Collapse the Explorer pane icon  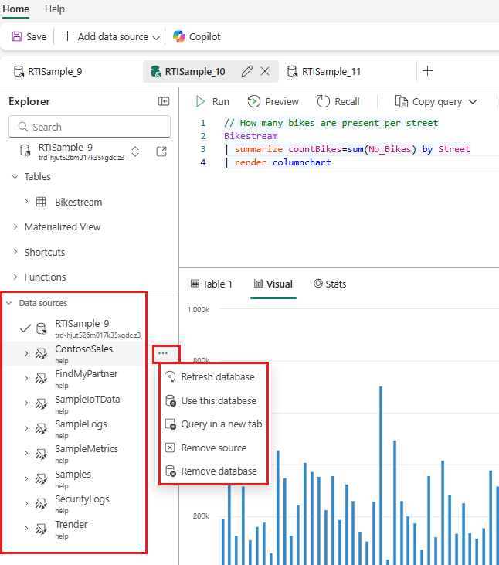(x=164, y=101)
